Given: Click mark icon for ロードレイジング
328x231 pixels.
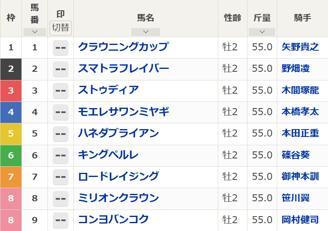Looking at the screenshot, I should point(61,177).
